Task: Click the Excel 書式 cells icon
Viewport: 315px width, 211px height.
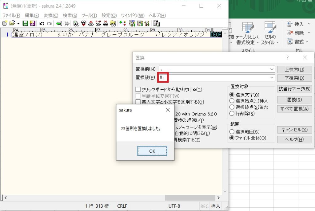Action: pos(290,41)
